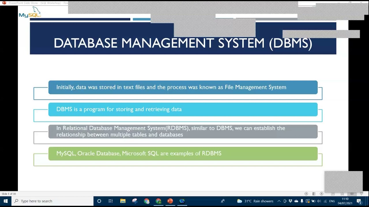Open Task View from the taskbar
The height and width of the screenshot is (207, 369).
click(111, 201)
